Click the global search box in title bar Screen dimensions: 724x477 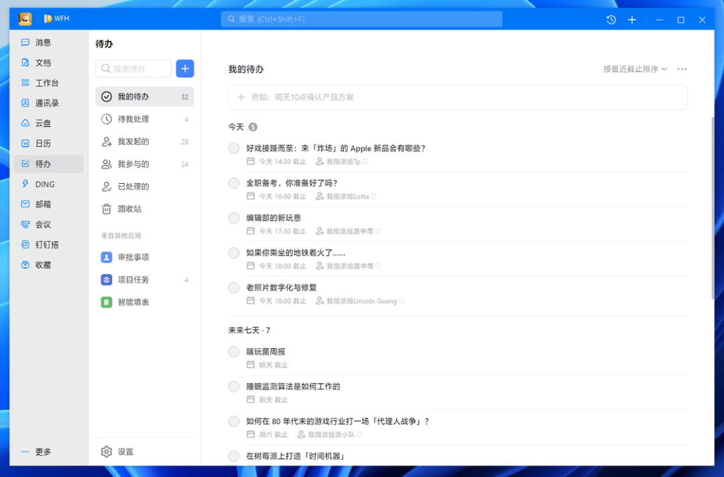pyautogui.click(x=361, y=19)
